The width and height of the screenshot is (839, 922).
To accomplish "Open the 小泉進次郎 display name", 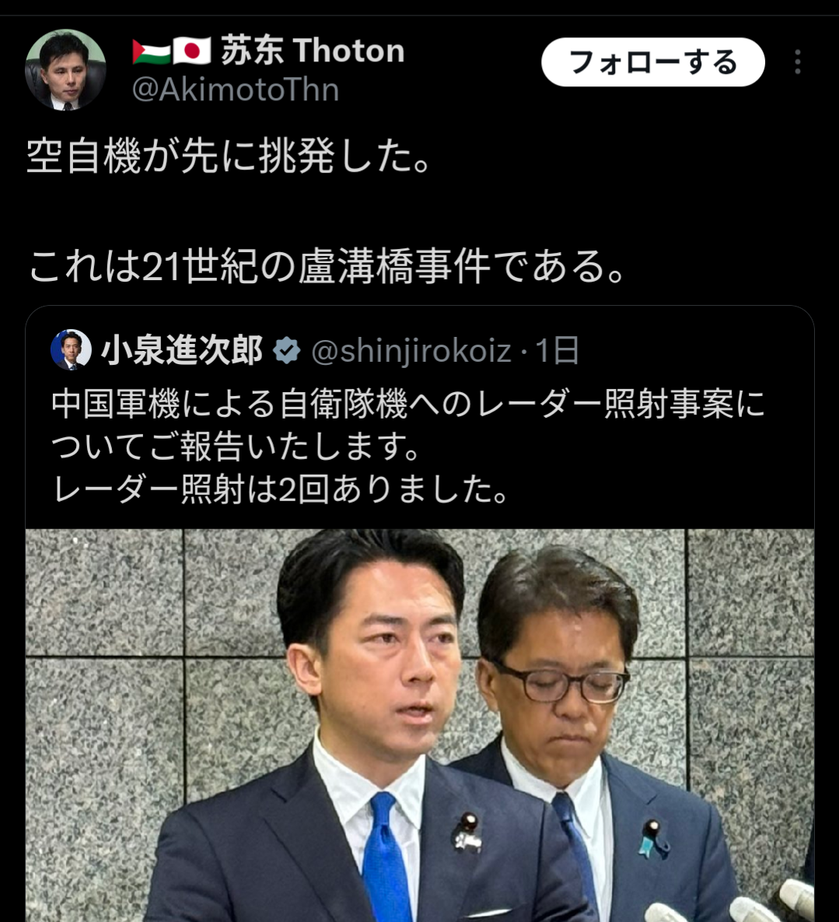I will (181, 350).
